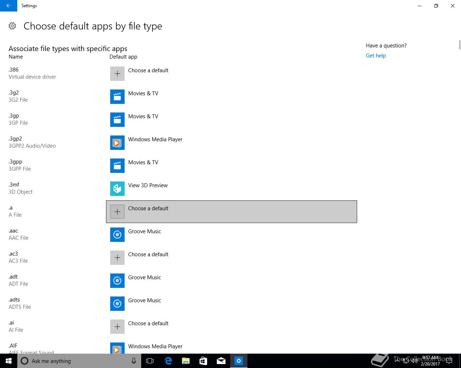Open File Explorer from the taskbar
Screen dimensions: 461x368
(x=186, y=361)
